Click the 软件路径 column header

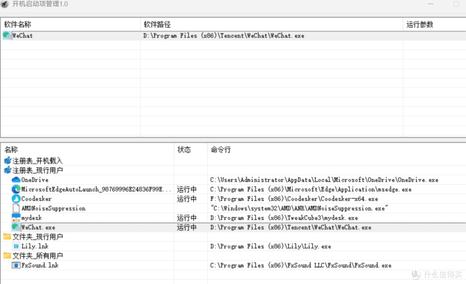click(x=157, y=24)
